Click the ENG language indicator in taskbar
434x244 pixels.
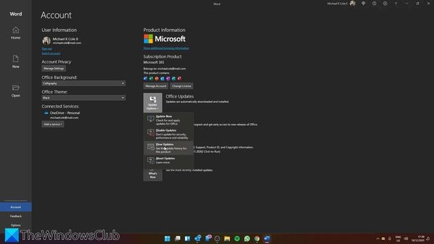click(x=398, y=239)
